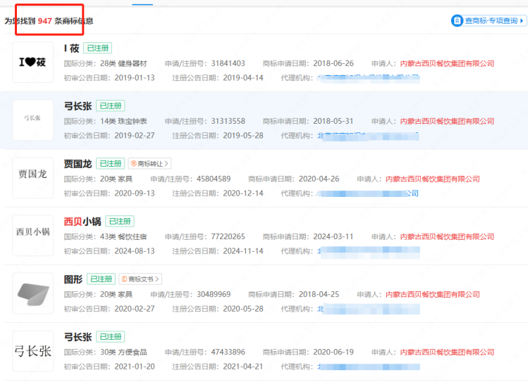Click application date 2024-03-11
This screenshot has width=528, height=382.
333,237
